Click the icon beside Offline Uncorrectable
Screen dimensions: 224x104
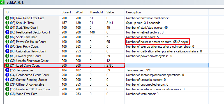click(7, 84)
